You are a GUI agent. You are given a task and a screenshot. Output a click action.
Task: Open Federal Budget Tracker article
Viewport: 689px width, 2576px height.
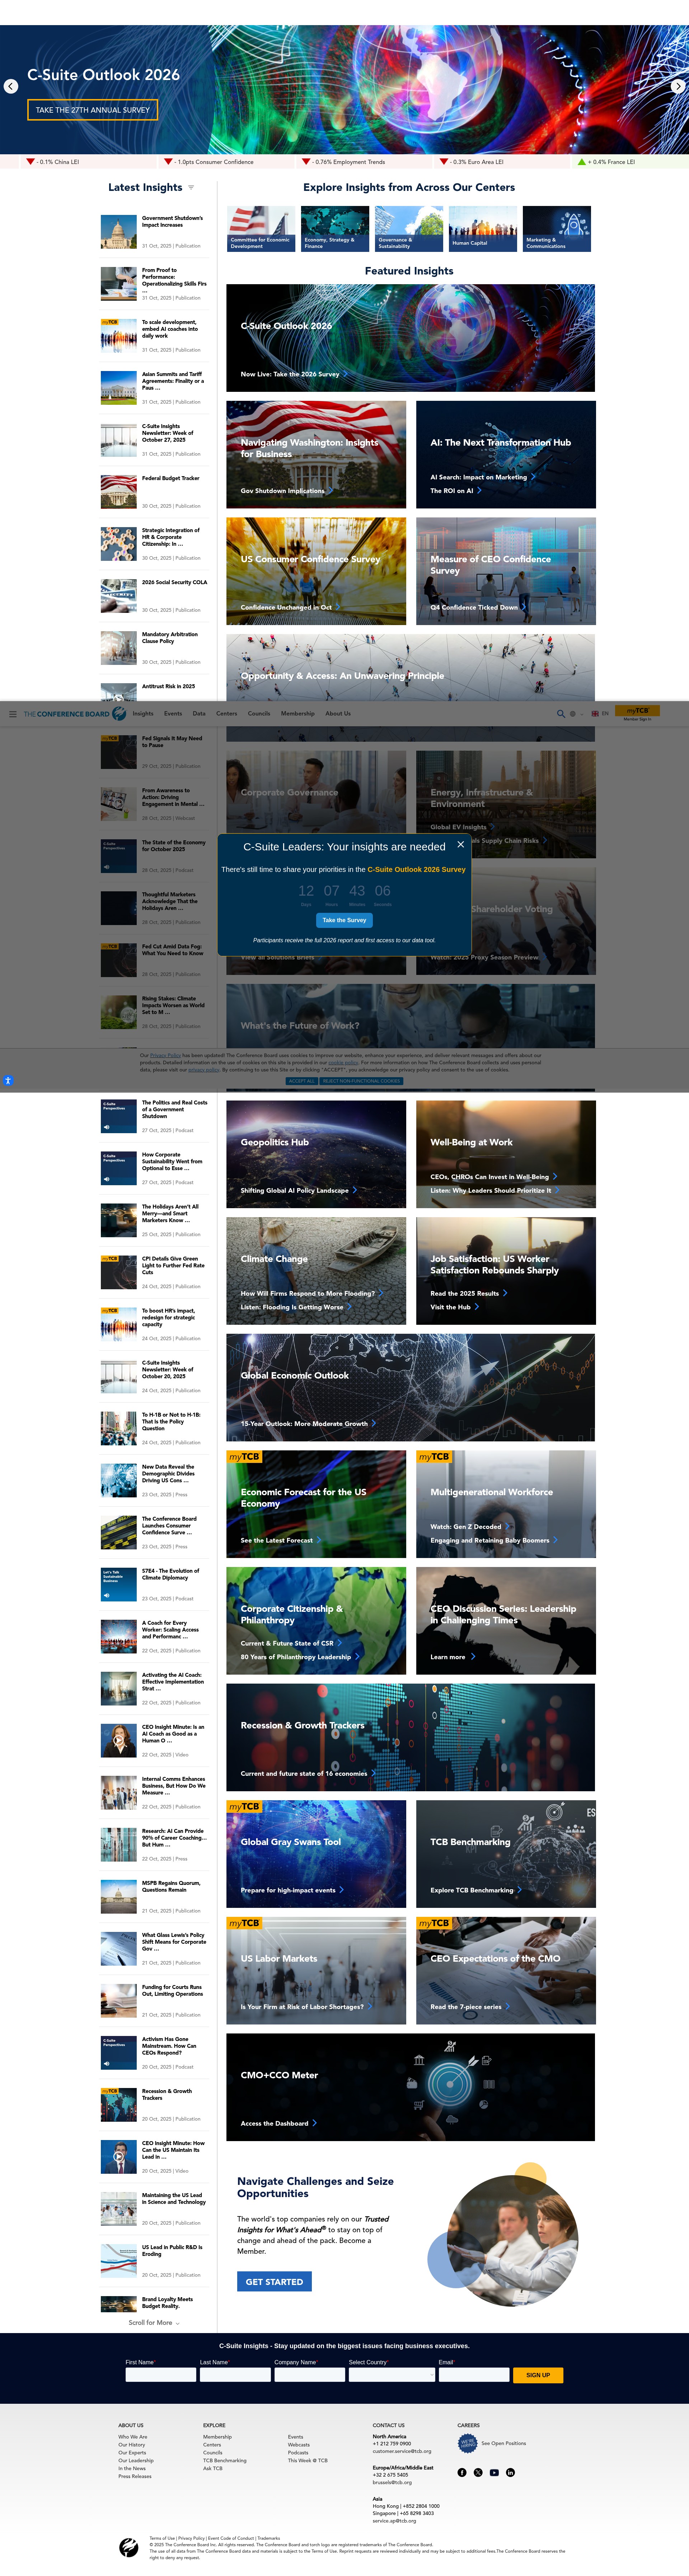[x=171, y=478]
